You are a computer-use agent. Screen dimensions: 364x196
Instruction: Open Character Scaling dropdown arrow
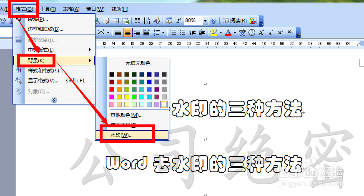108,32
